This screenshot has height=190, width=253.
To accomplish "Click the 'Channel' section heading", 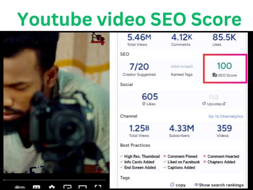I will click(129, 116).
